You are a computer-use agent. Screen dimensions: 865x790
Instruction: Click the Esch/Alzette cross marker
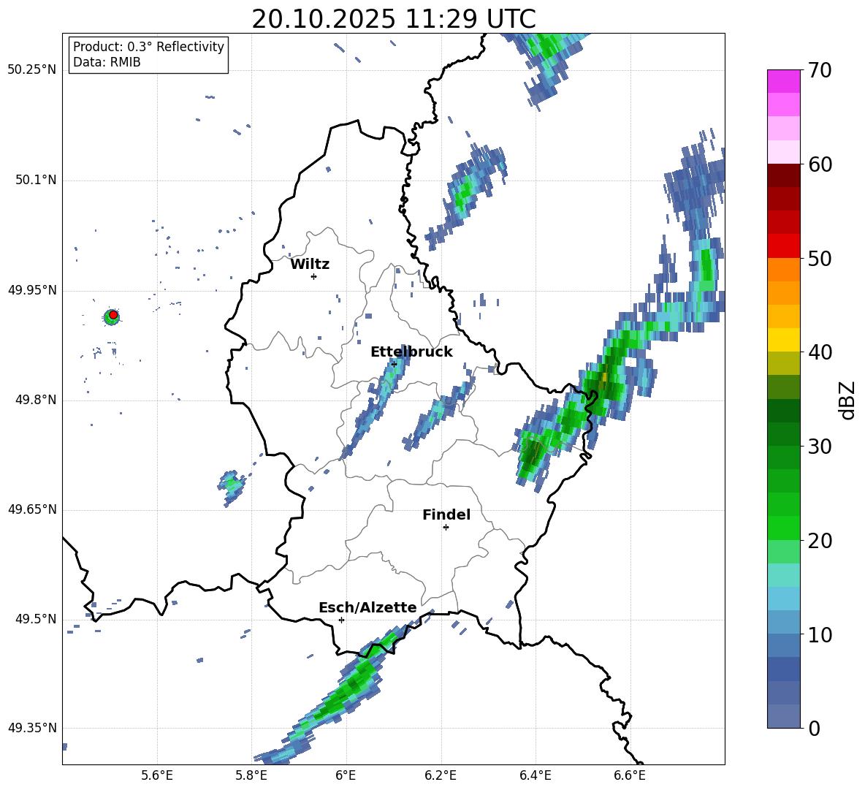pos(341,620)
